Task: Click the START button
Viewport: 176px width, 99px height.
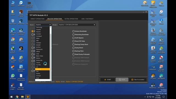Action: pyautogui.click(x=108, y=79)
